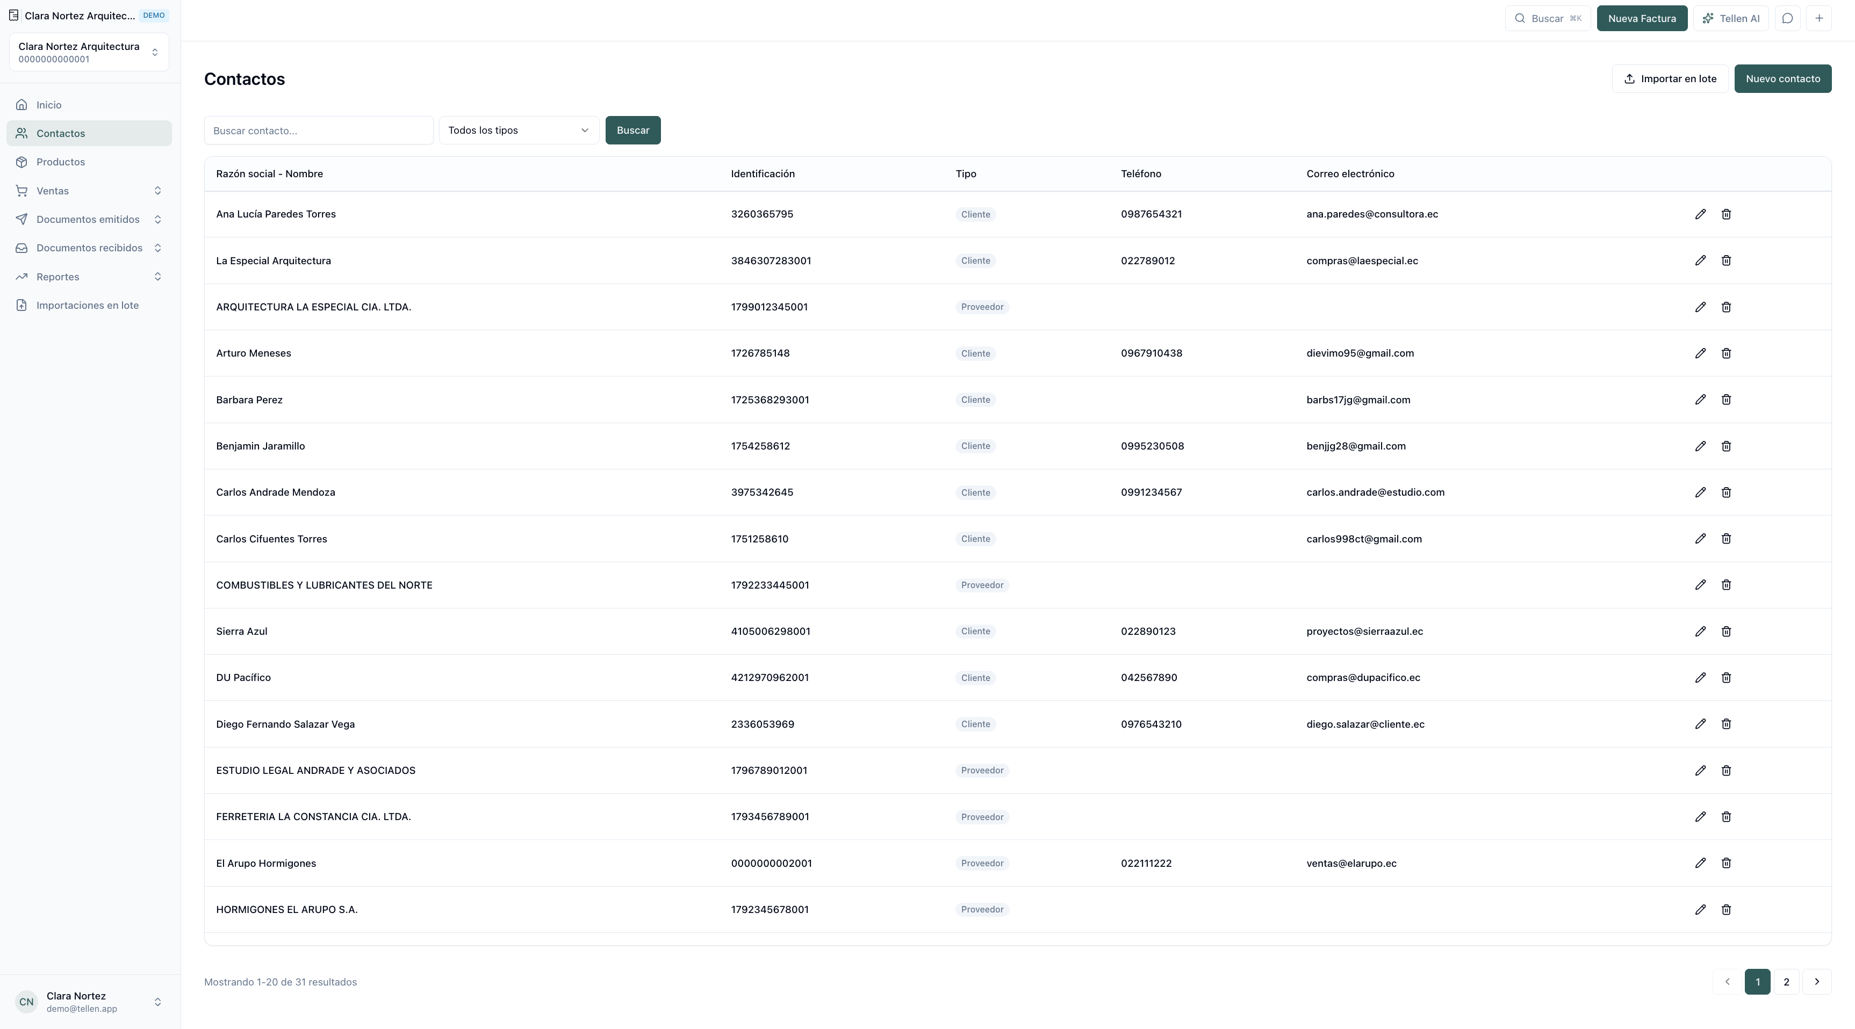
Task: Open company switcher Clara Nortez Arquitectura
Action: pos(89,53)
